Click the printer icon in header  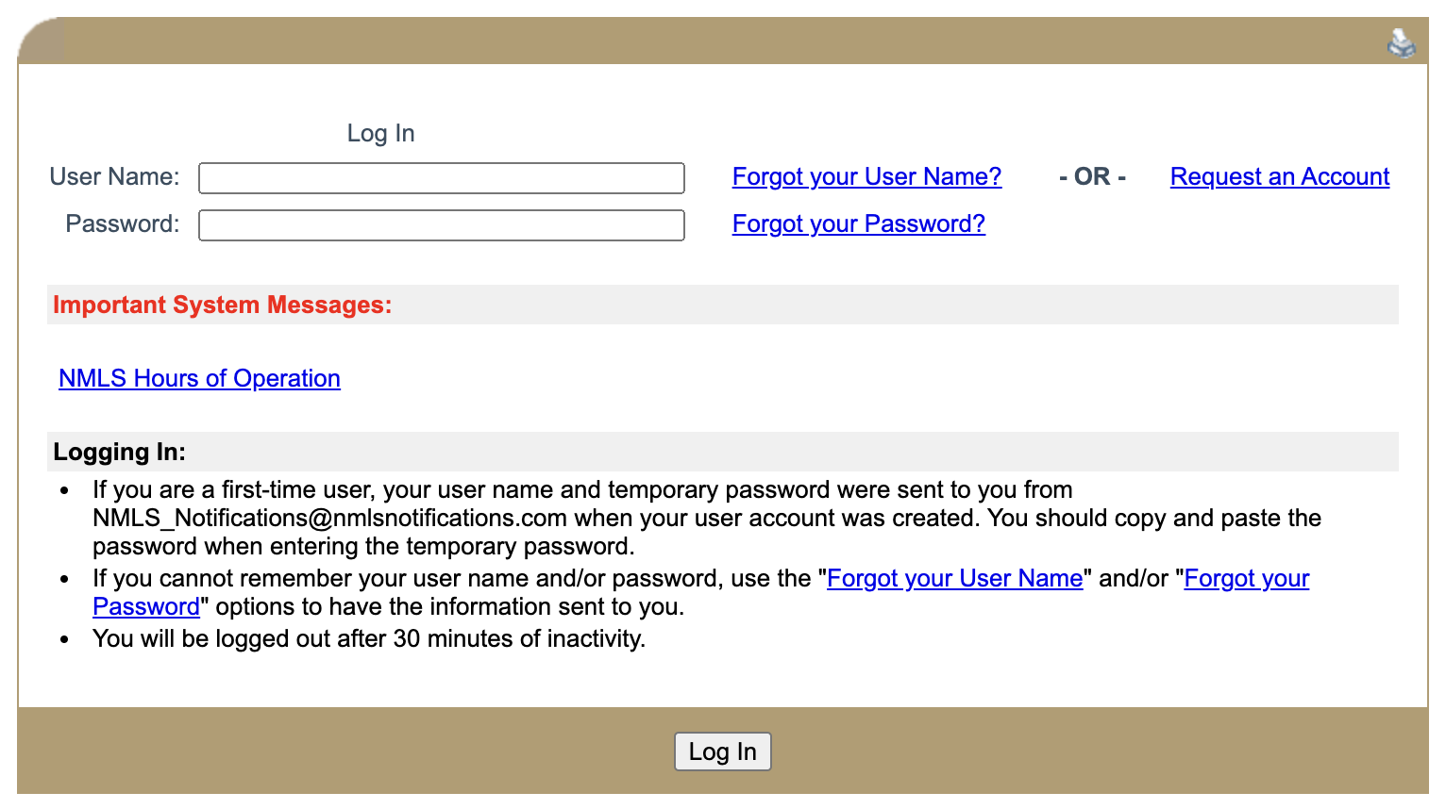1401,43
